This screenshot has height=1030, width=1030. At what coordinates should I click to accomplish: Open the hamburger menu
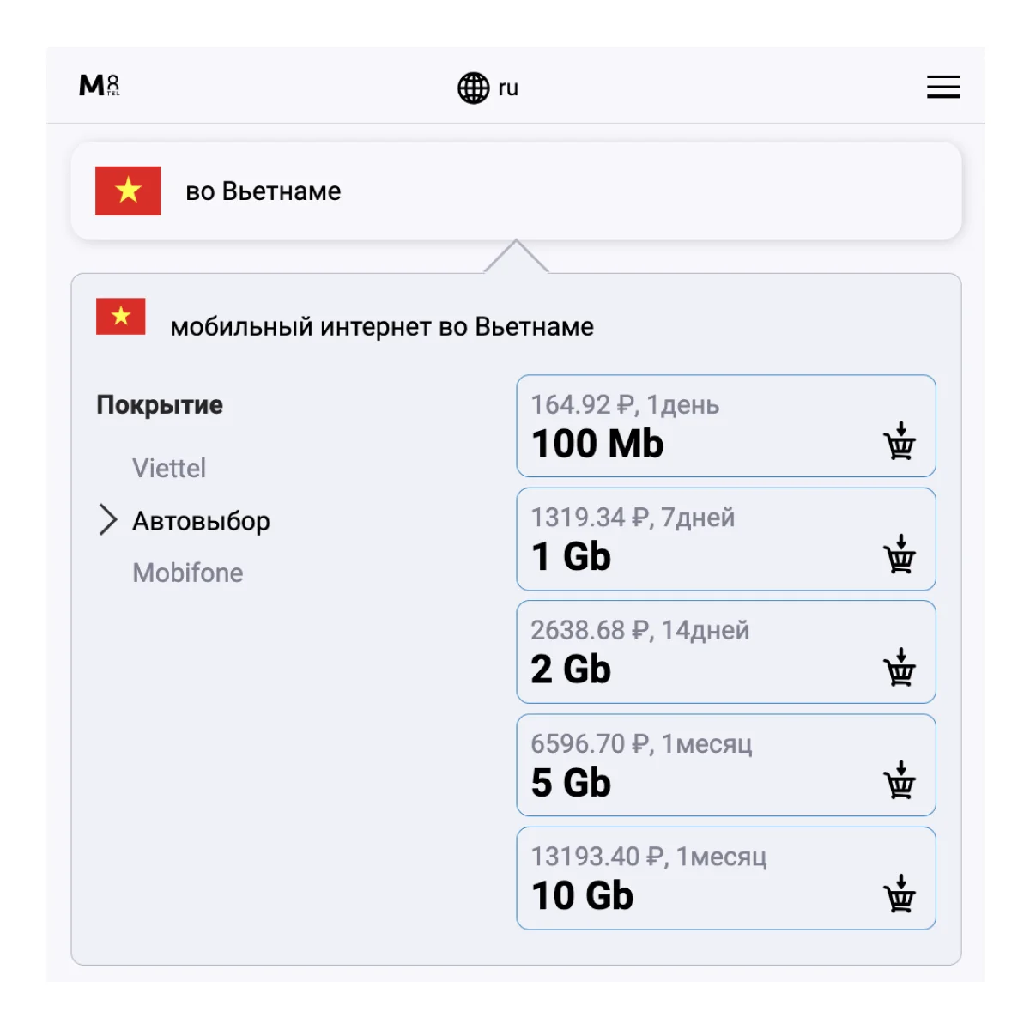coord(942,87)
